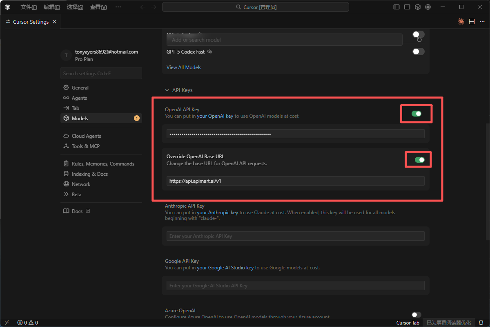Toggle the AI pane cube icon
490x327 pixels.
click(418, 7)
